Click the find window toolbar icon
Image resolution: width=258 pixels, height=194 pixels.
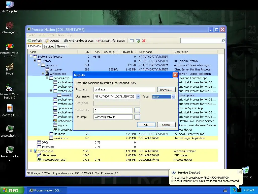132,41
